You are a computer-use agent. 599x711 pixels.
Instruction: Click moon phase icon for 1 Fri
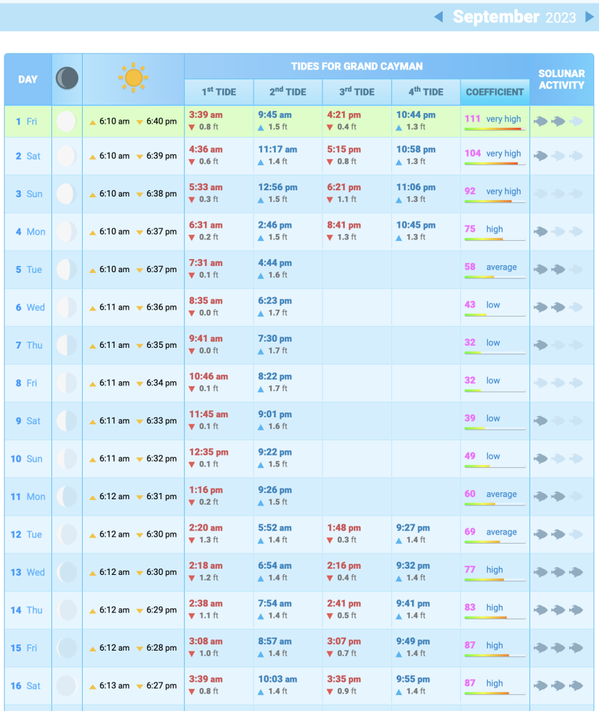[67, 122]
